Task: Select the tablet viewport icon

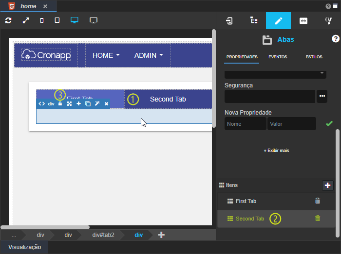Action: [x=57, y=20]
